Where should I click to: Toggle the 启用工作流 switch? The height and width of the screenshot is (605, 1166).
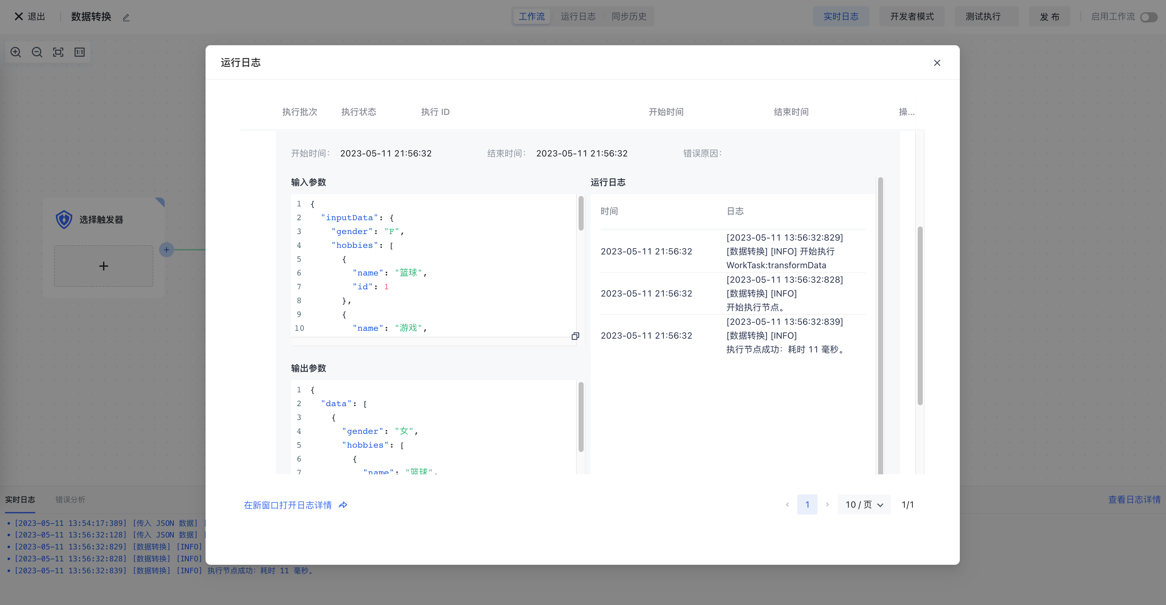point(1148,17)
